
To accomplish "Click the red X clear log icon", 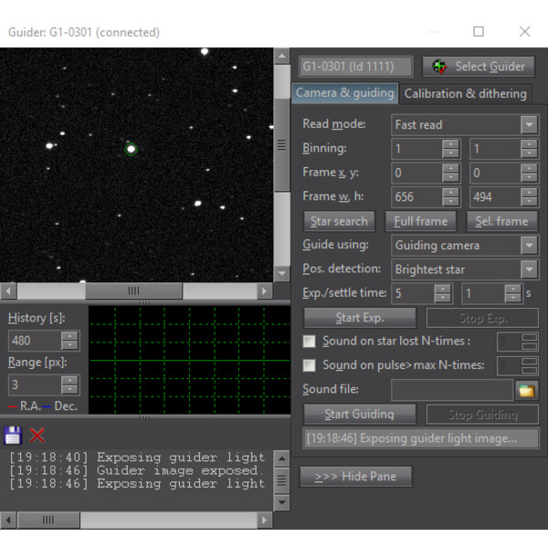I will click(x=37, y=435).
